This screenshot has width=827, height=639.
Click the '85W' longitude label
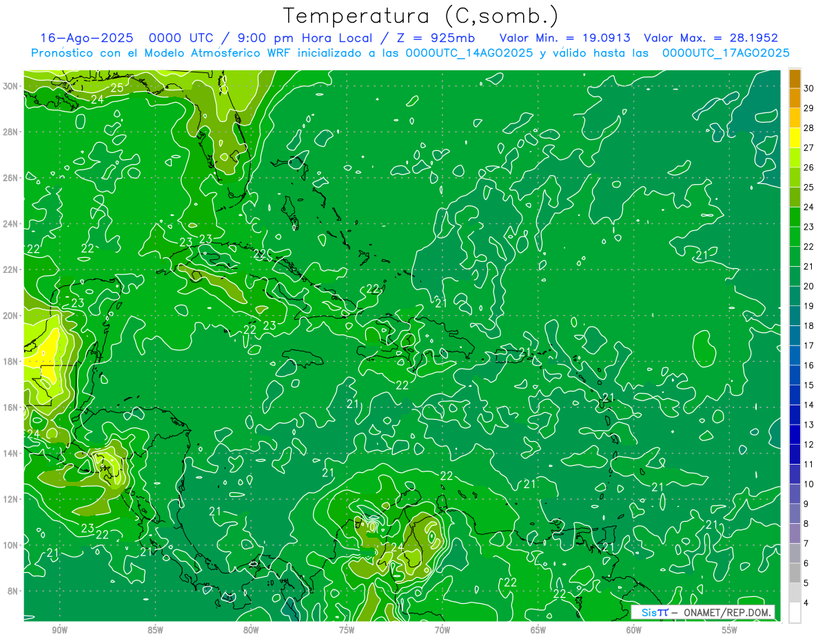click(x=155, y=629)
